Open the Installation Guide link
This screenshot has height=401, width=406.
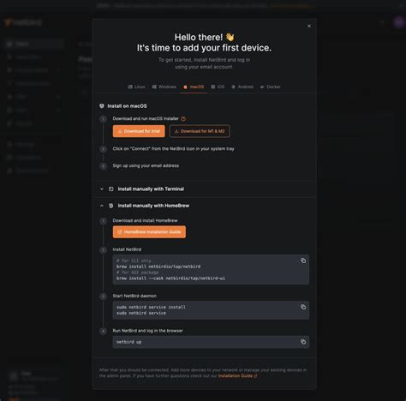tap(237, 376)
